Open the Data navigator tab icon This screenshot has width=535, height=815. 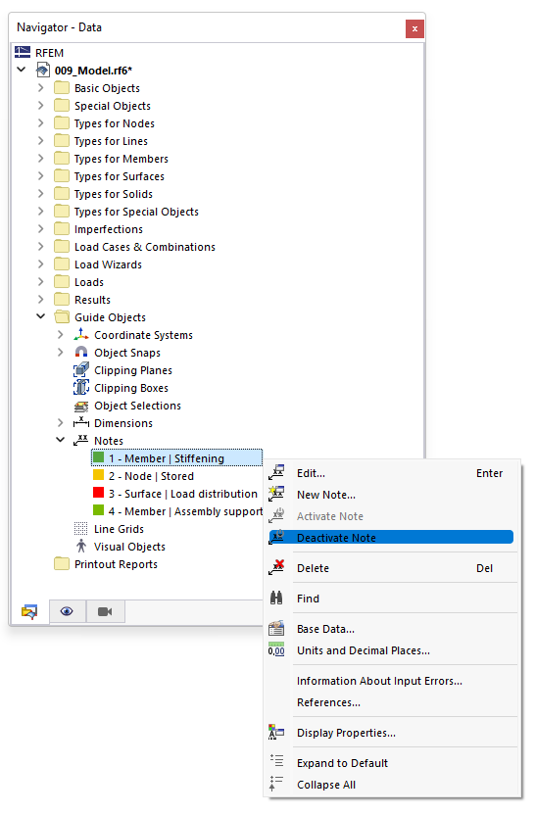pos(29,611)
